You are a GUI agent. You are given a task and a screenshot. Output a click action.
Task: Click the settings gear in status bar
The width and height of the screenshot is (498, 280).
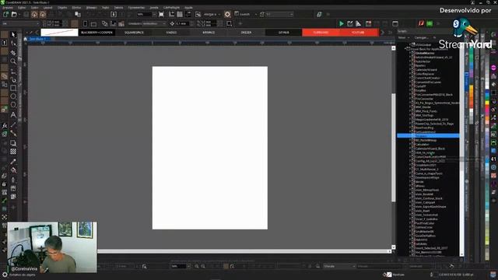point(5,275)
